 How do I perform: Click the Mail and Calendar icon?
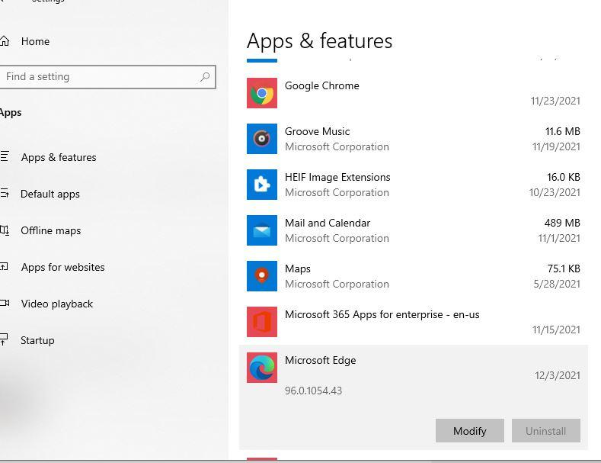point(262,230)
